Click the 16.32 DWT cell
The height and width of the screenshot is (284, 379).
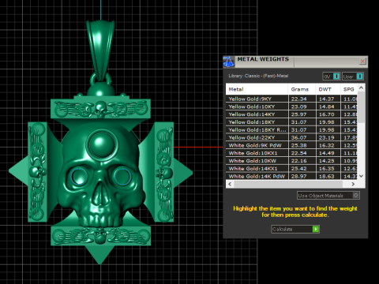click(328, 145)
